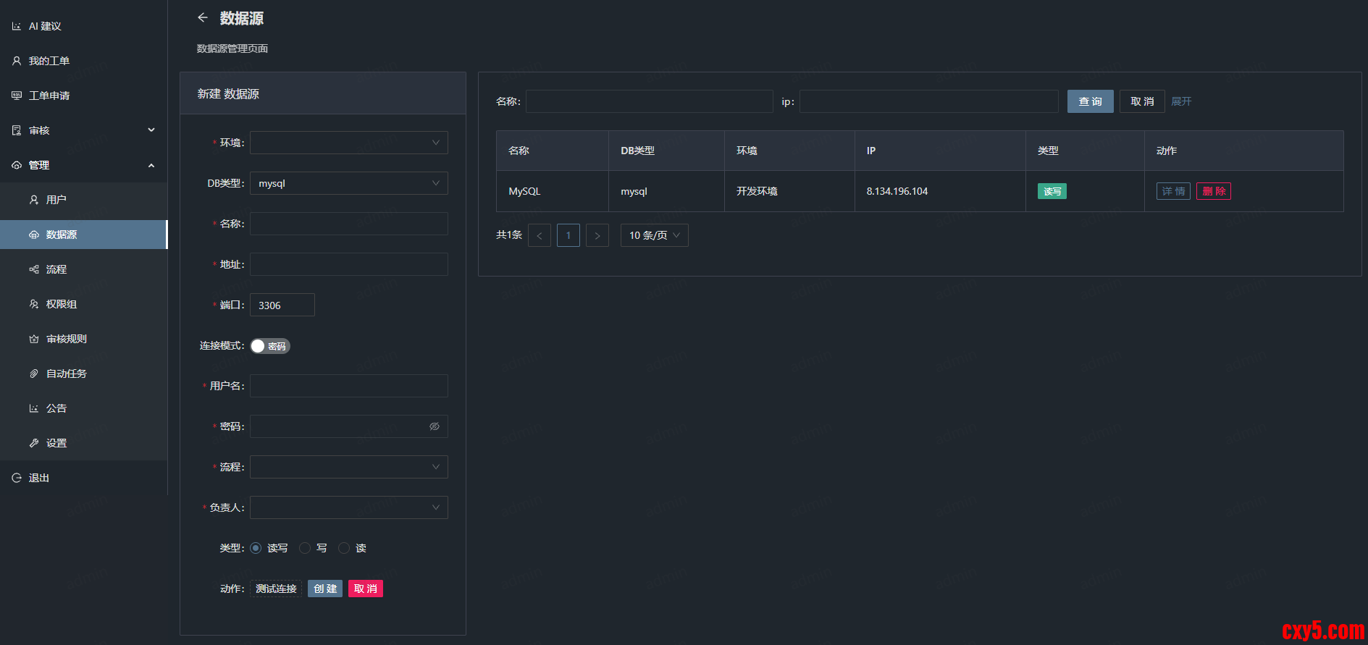Viewport: 1368px width, 645px height.
Task: Click the 审核规则 icon in sidebar
Action: tap(34, 339)
